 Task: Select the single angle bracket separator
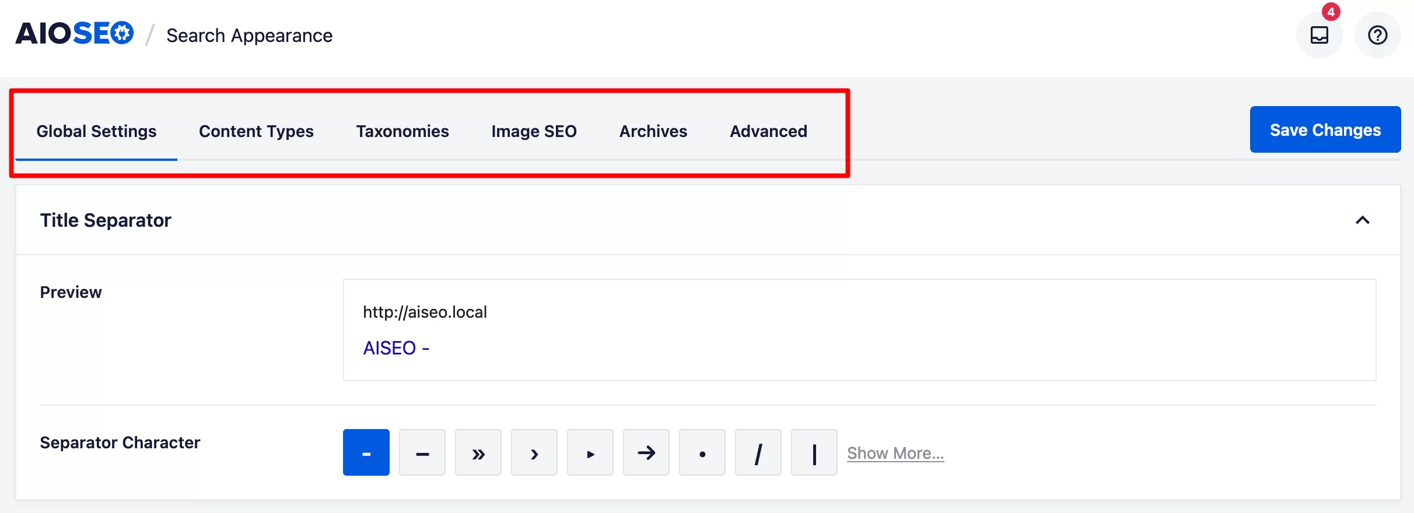tap(534, 452)
